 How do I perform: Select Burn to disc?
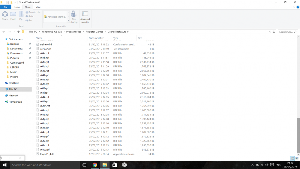[x=33, y=12]
